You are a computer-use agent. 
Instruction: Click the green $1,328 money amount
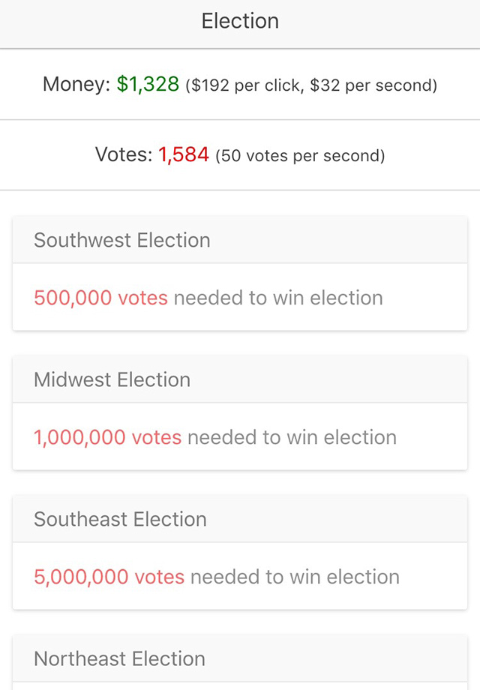point(148,85)
